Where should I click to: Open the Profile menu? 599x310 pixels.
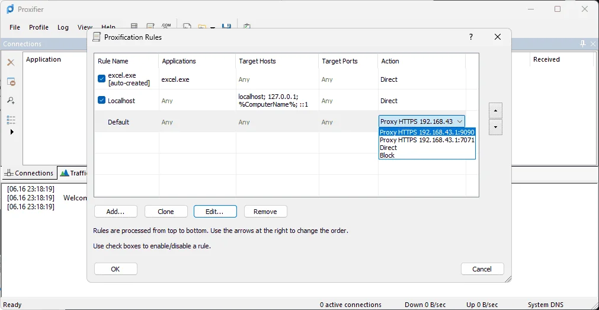click(x=39, y=27)
